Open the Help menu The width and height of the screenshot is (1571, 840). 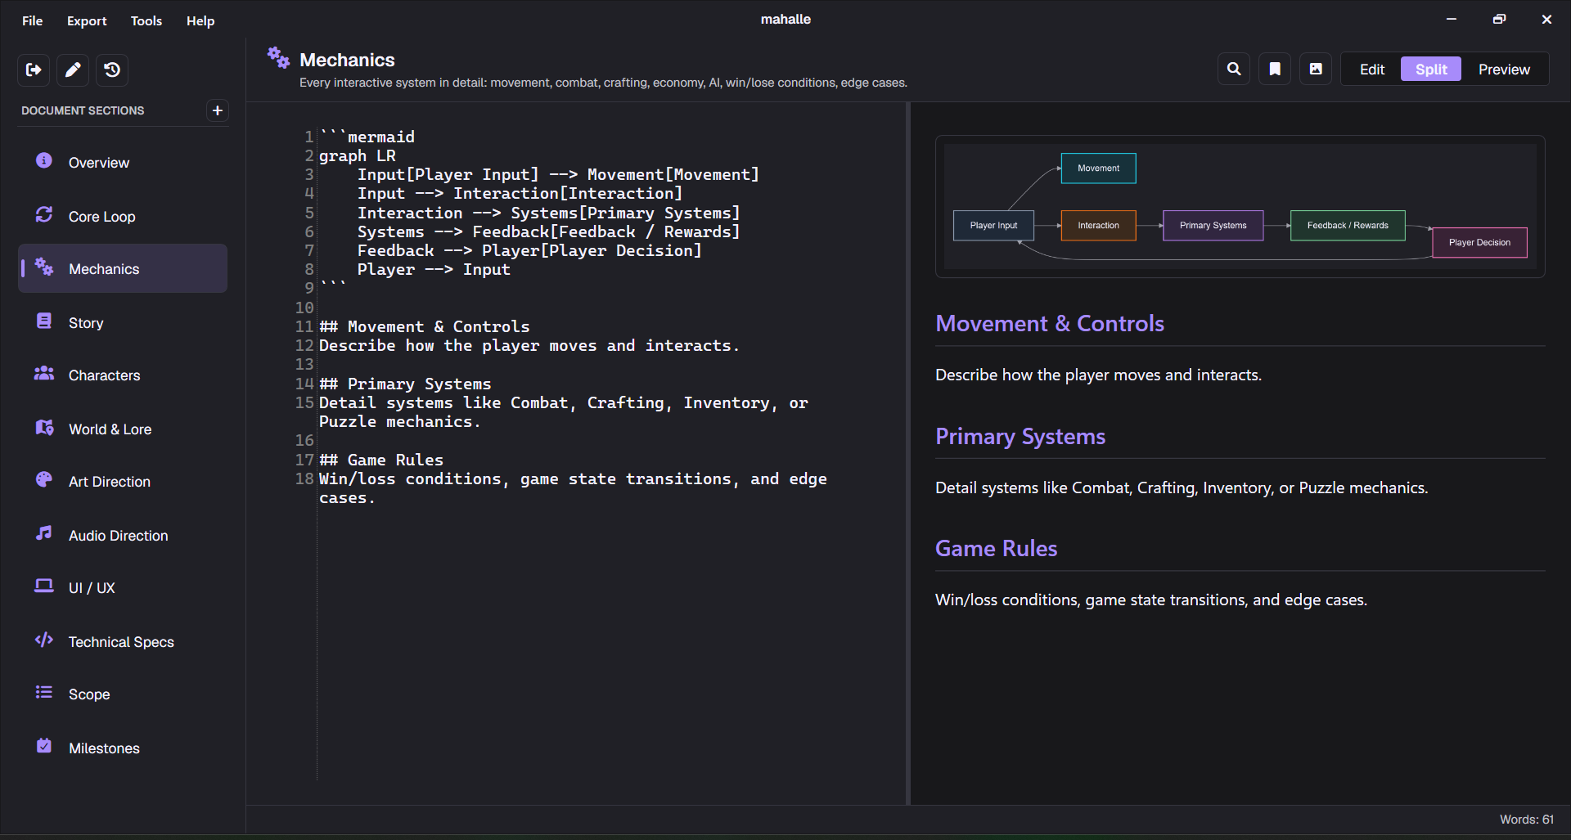coord(200,20)
